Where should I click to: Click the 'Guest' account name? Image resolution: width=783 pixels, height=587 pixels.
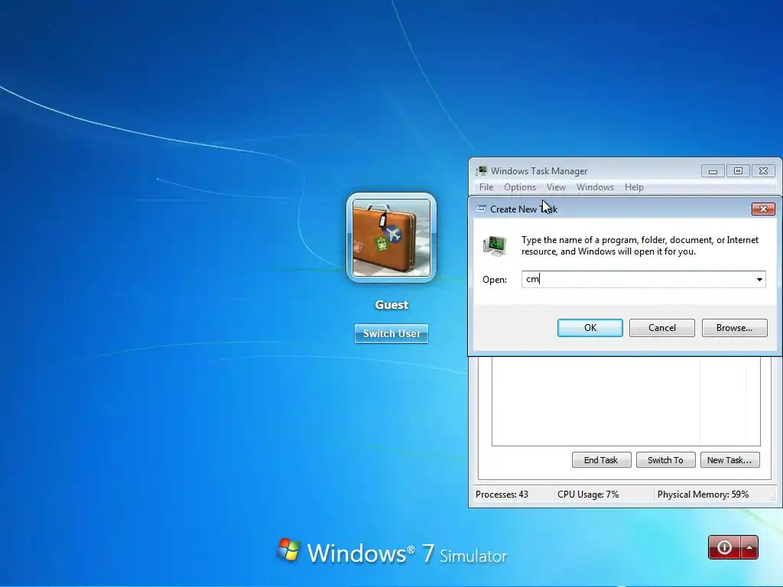(x=391, y=305)
